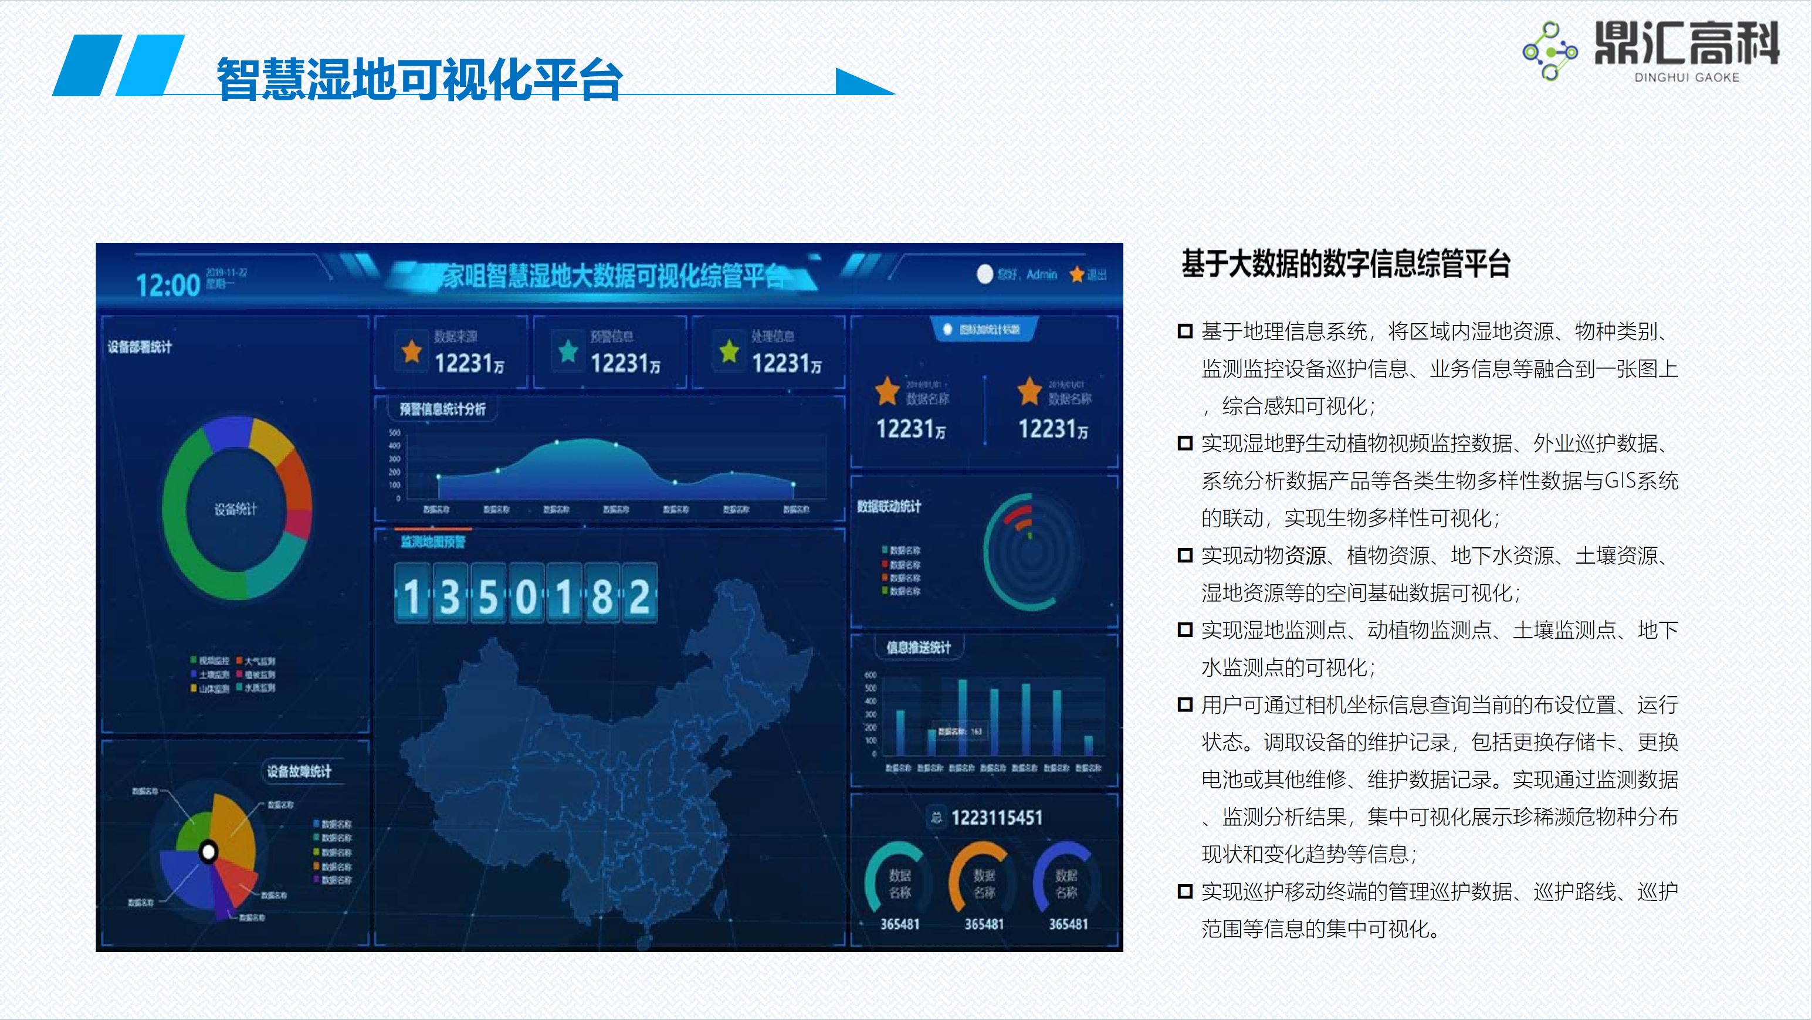Toggle the pill switch in the blue tab above the star cards
Screen dimensions: 1812x1020
coord(947,329)
